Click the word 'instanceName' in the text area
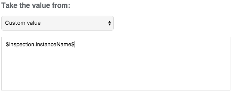234x95 pixels. pyautogui.click(x=53, y=44)
